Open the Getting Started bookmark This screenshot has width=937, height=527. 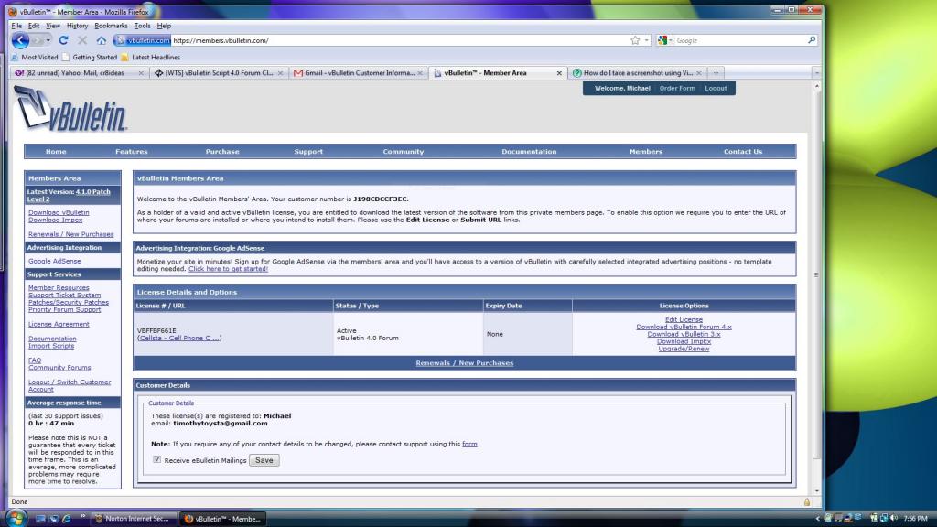[90, 58]
